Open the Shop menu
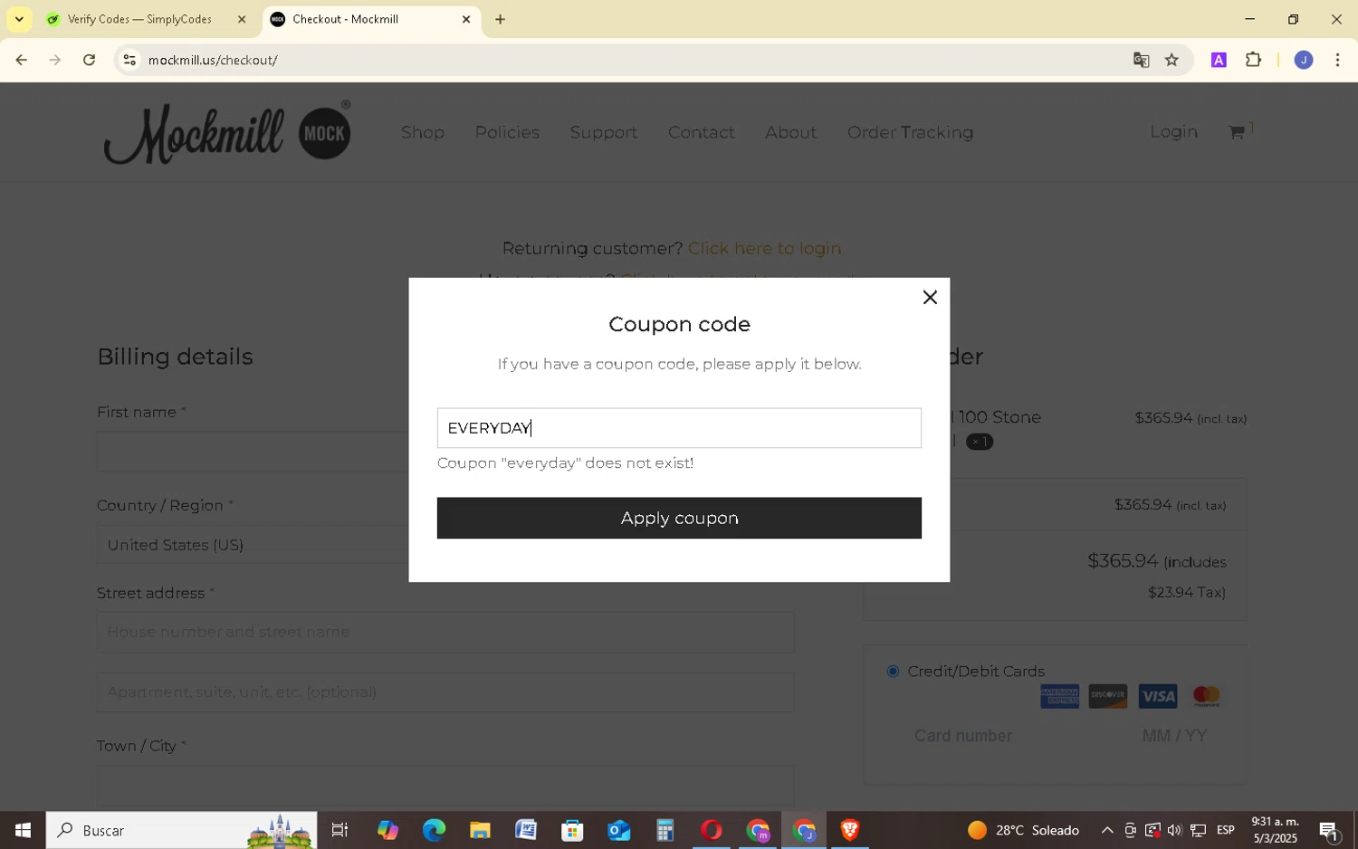This screenshot has height=849, width=1358. coord(423,132)
